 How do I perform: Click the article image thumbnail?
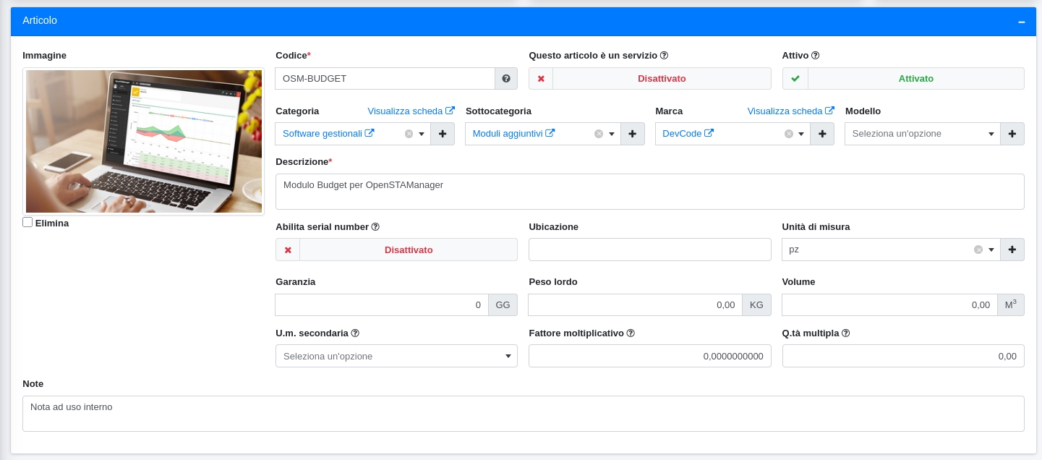pos(144,142)
